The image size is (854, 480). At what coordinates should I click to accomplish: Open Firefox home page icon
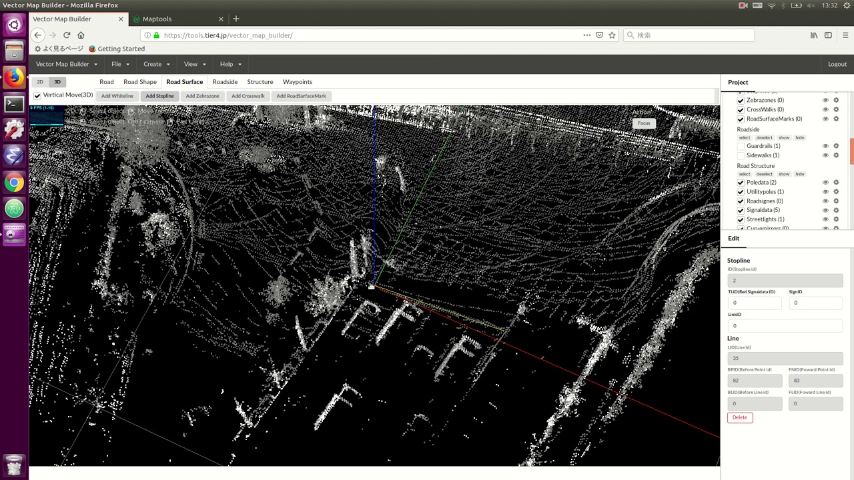tap(81, 35)
